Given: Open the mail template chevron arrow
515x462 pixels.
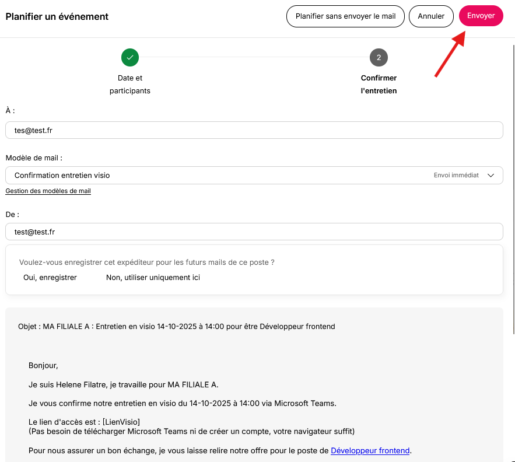Looking at the screenshot, I should click(x=491, y=175).
